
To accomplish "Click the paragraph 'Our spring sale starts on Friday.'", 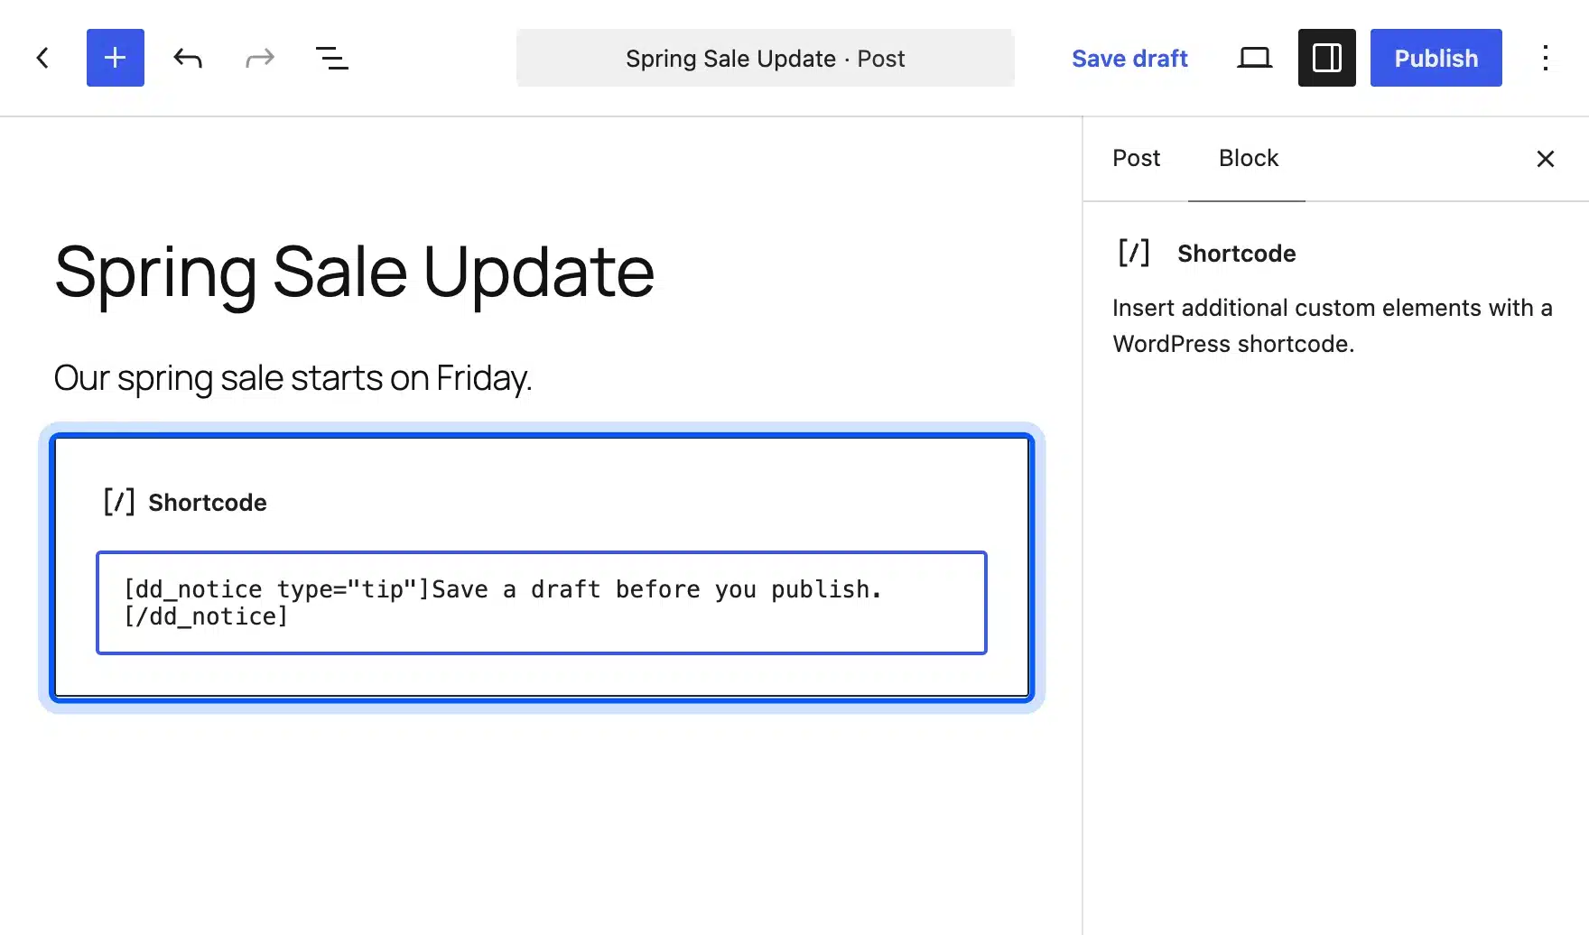I will pos(293,378).
